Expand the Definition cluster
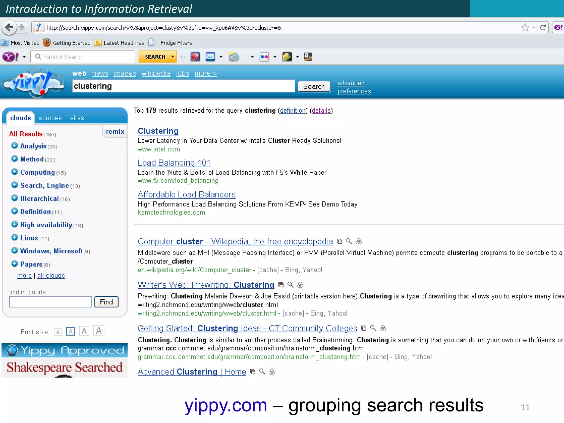 click(15, 211)
